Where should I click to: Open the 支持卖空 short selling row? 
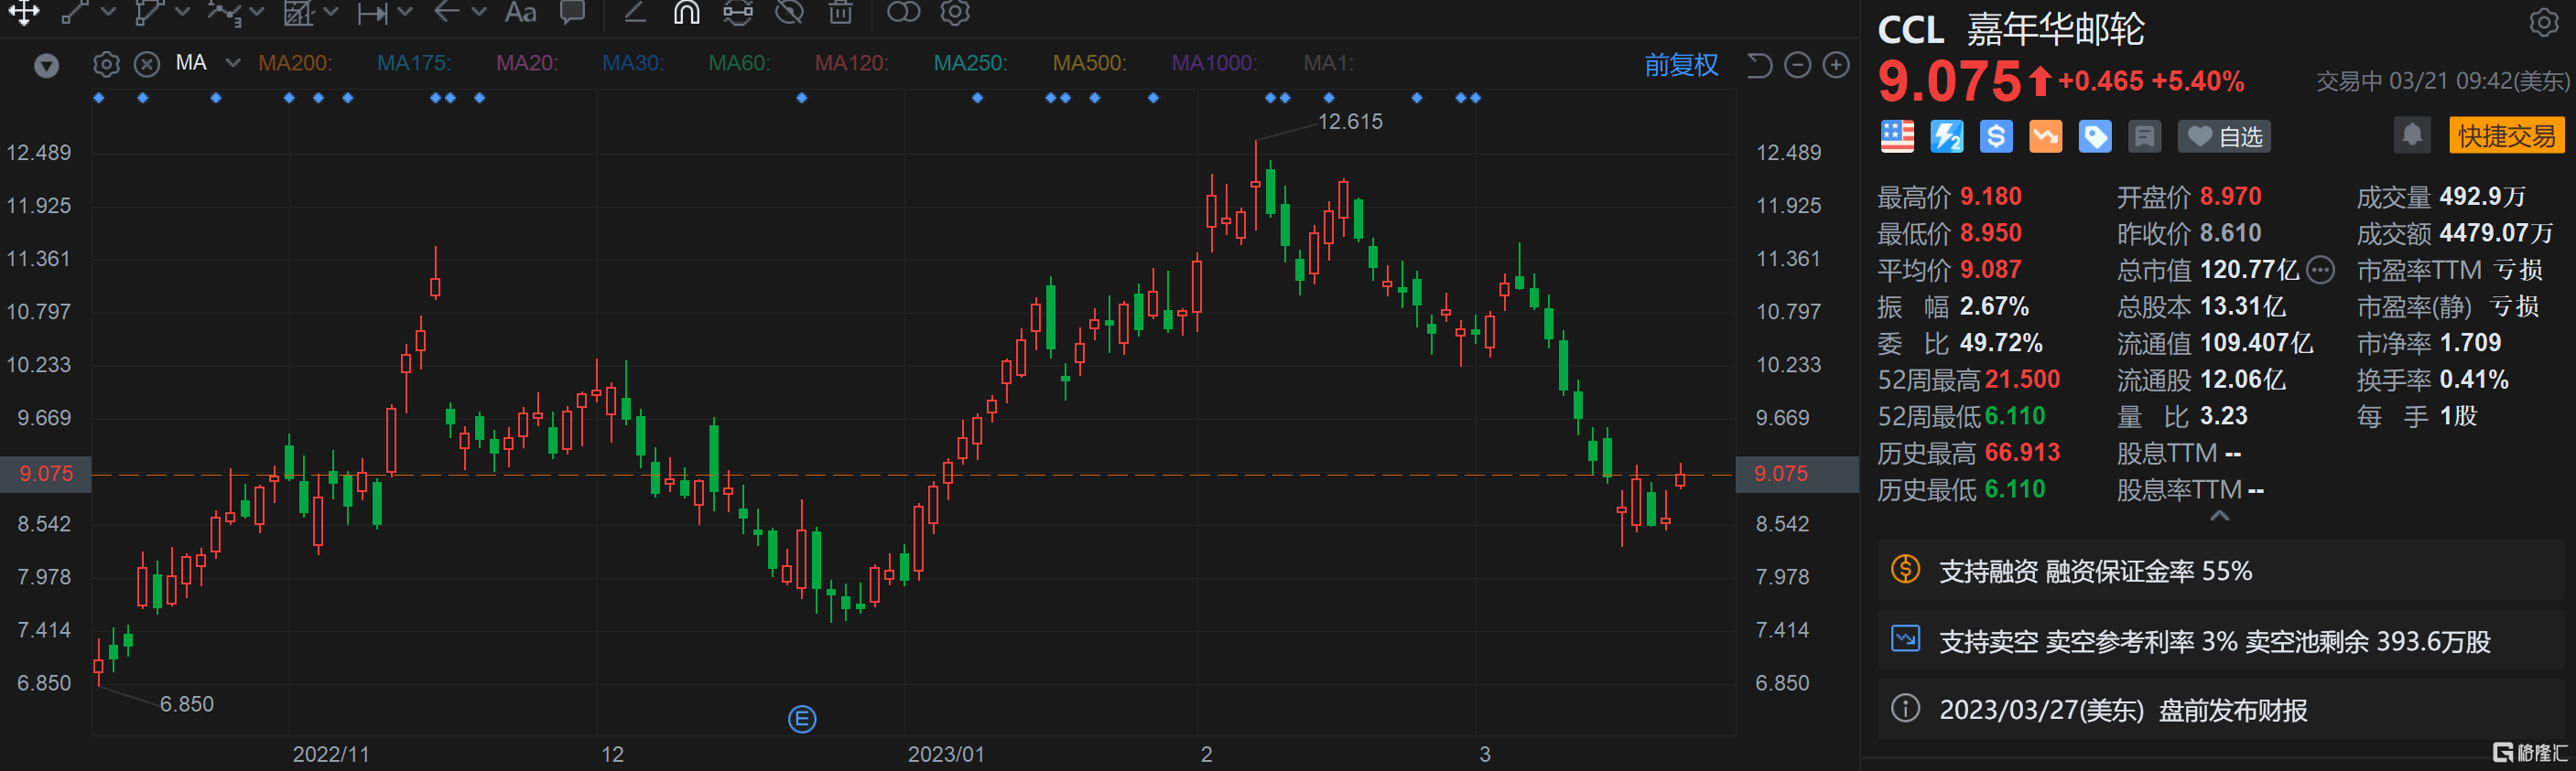[x=2220, y=641]
